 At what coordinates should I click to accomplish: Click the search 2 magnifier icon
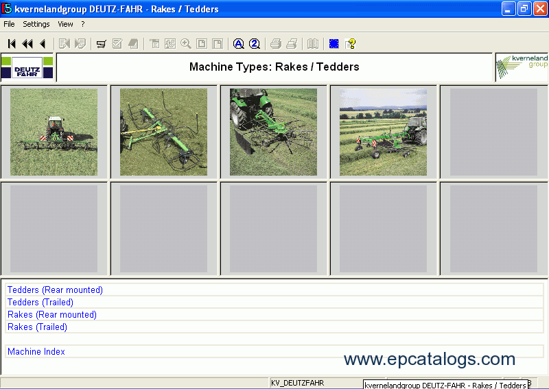click(x=255, y=44)
